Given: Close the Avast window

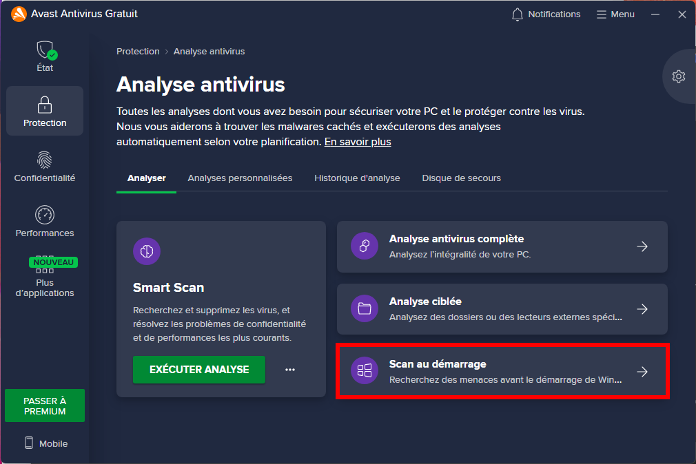Looking at the screenshot, I should pos(682,14).
